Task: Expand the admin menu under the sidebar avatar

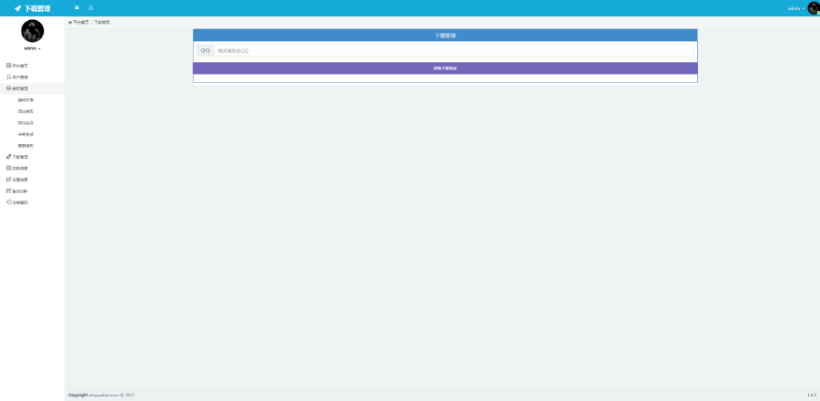Action: (x=32, y=48)
